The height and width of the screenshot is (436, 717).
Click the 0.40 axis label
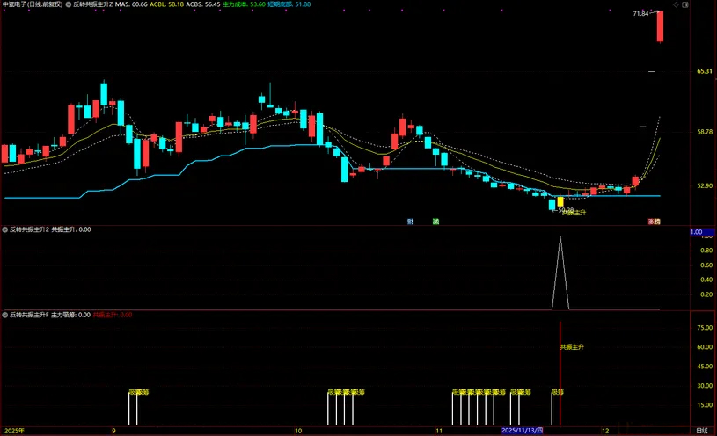[x=706, y=280]
